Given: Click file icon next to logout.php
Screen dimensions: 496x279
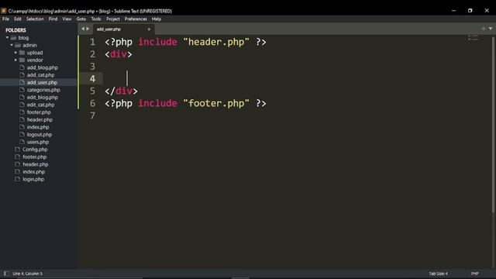Looking at the screenshot, I should pos(22,134).
